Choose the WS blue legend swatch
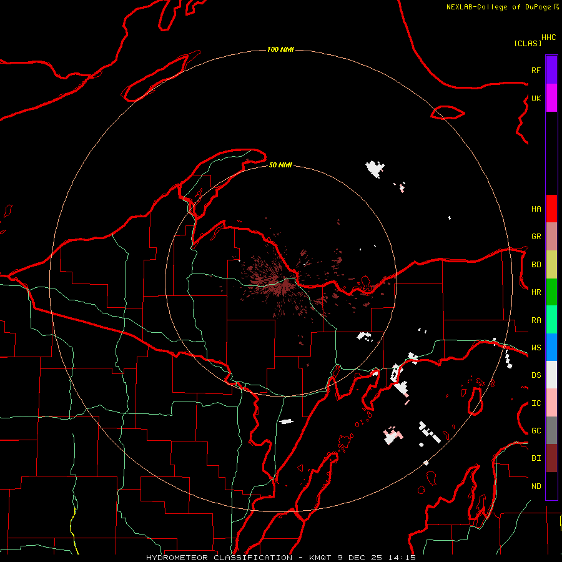562x562 pixels. [551, 347]
